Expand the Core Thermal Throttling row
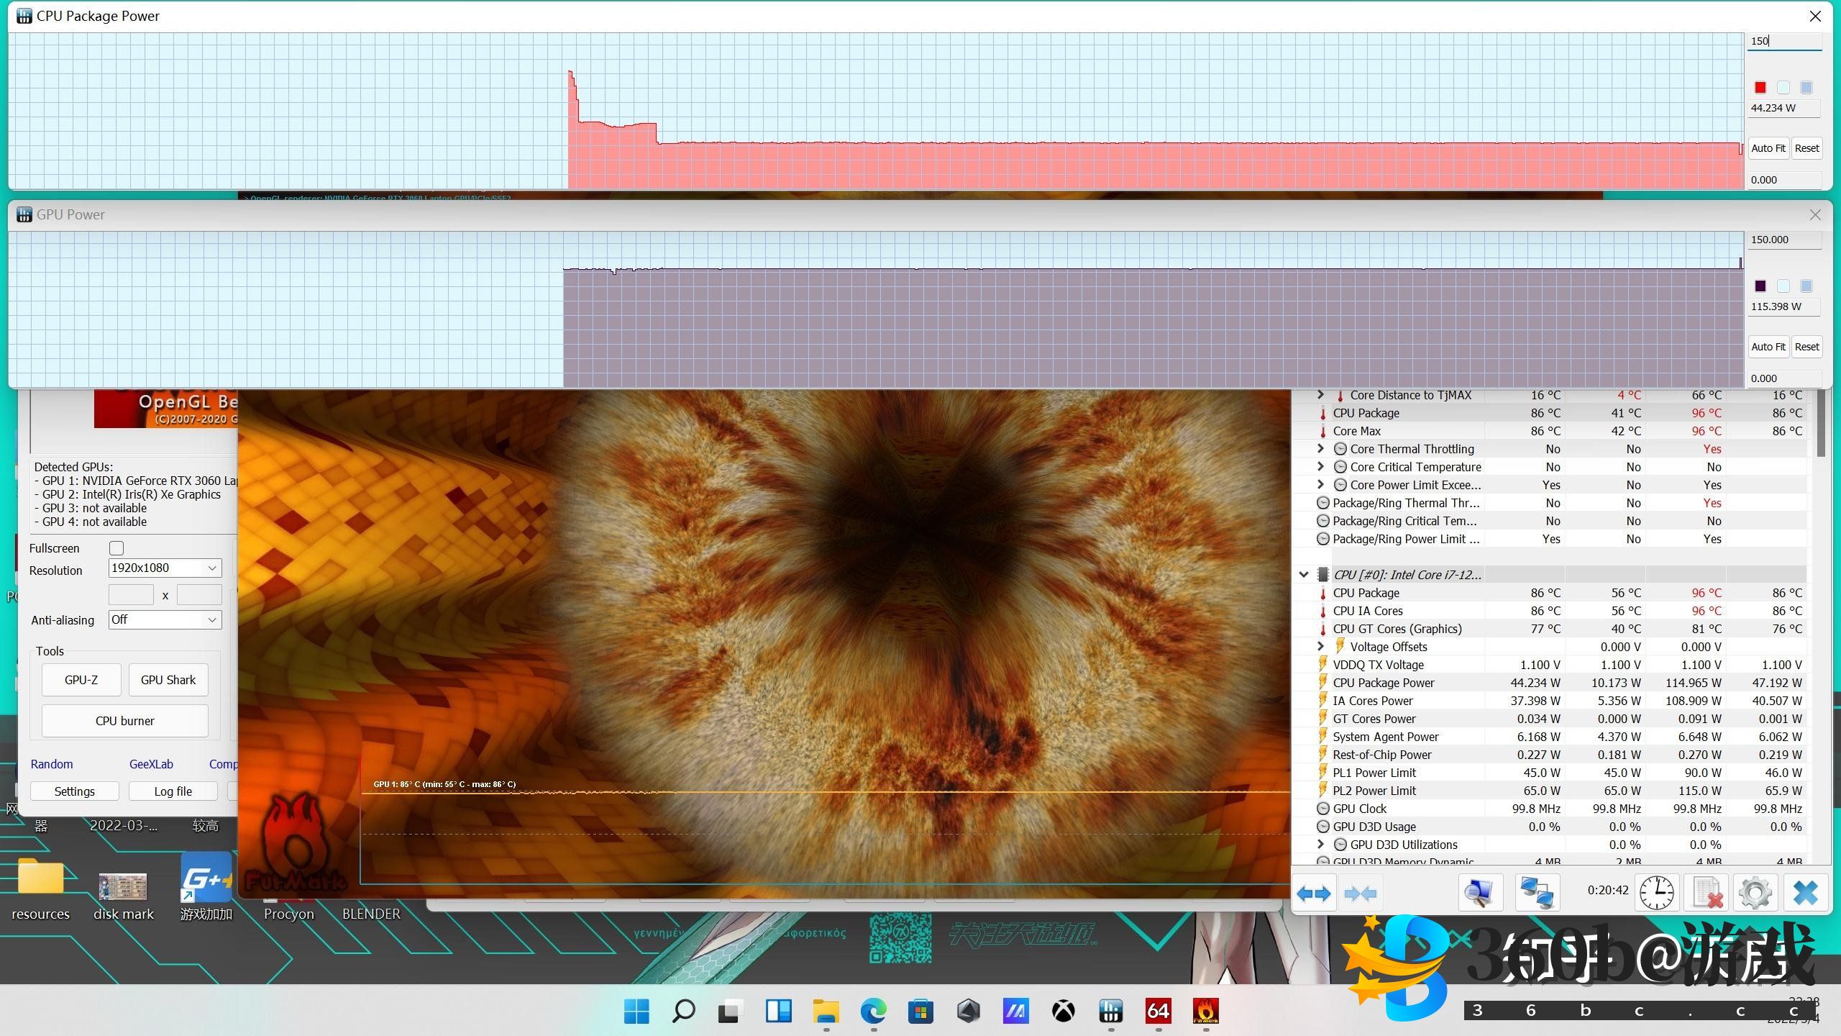 click(1320, 448)
